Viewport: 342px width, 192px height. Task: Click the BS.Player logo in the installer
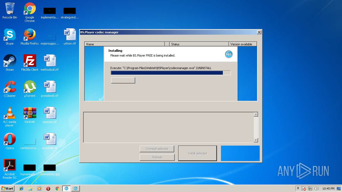pyautogui.click(x=229, y=54)
